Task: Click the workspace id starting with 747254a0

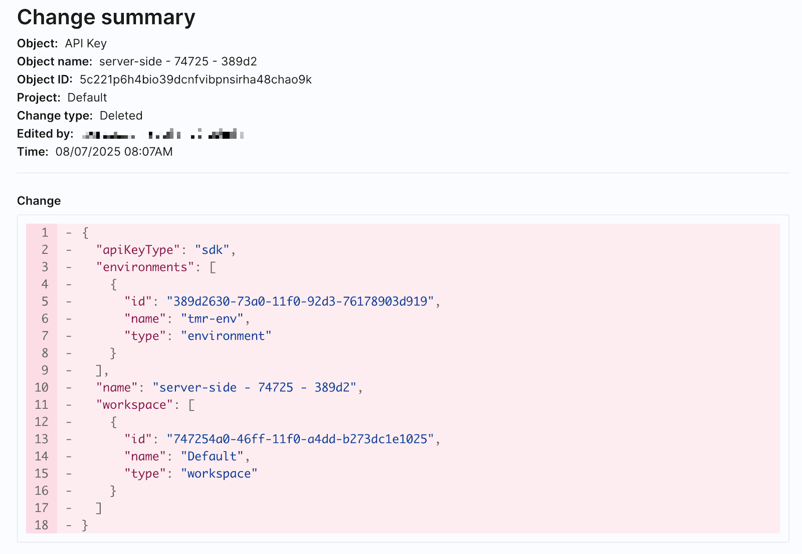Action: pyautogui.click(x=300, y=439)
